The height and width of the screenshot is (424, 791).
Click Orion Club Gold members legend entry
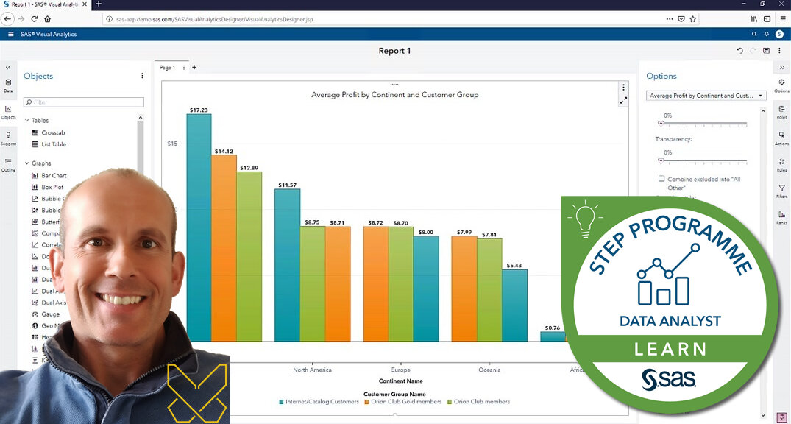(x=402, y=402)
